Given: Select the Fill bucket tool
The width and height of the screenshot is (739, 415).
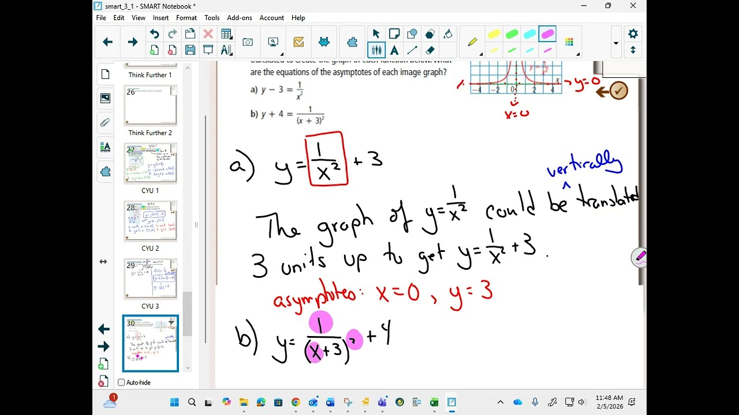Looking at the screenshot, I should [x=448, y=34].
